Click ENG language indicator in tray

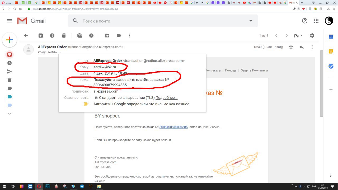(x=314, y=186)
